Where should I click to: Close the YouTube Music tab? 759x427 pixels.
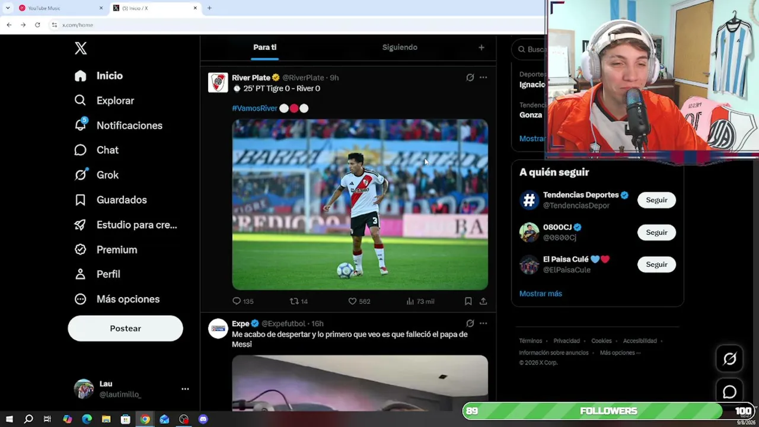point(101,8)
